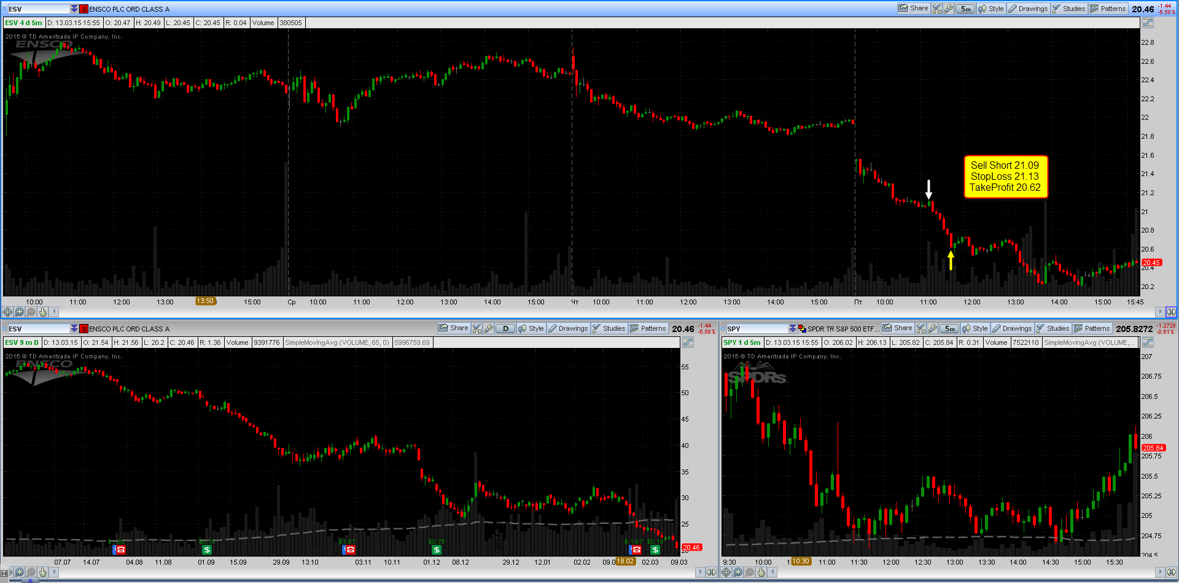1179x583 pixels.
Task: Click SimpleMovingAvg label in daily ESV chart
Action: 337,342
